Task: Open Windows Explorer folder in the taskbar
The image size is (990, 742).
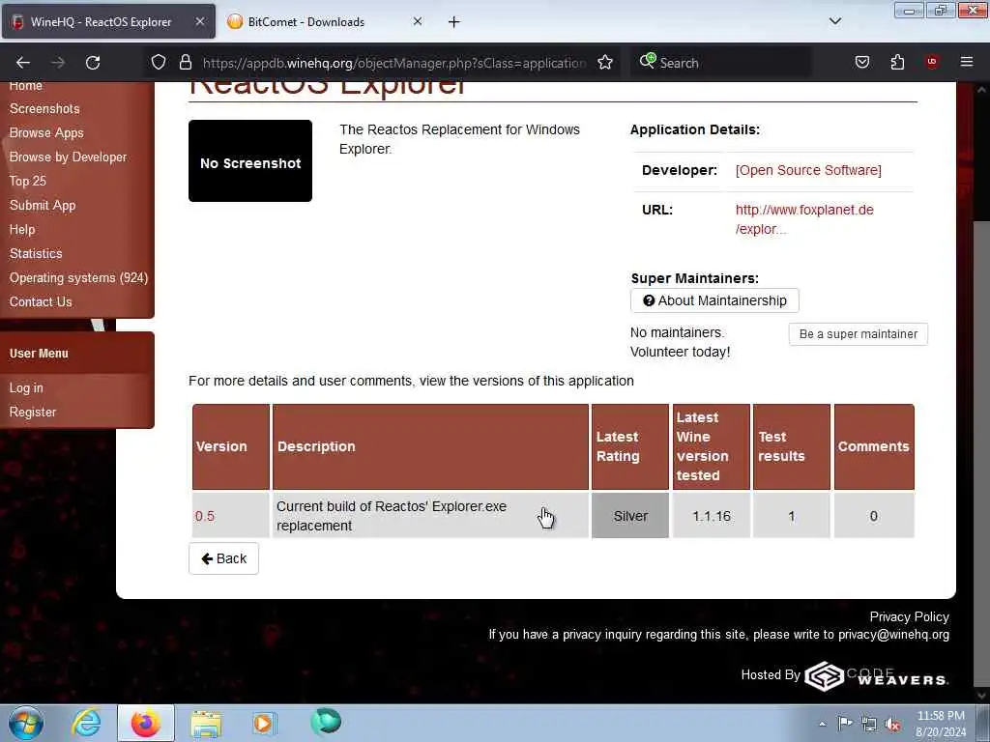Action: pyautogui.click(x=206, y=723)
